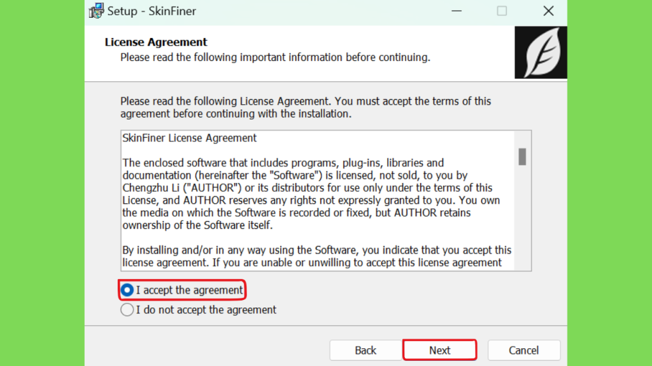Click the paragraph starting "The enclosed software"
Image resolution: width=652 pixels, height=366 pixels.
311,194
